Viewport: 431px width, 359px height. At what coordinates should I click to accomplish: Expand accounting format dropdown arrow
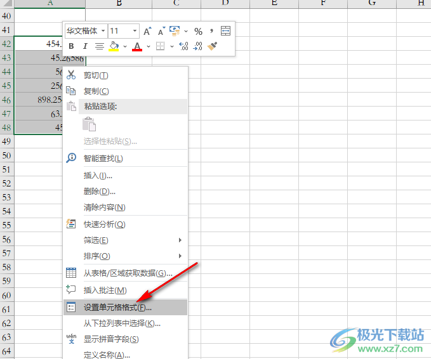coord(186,31)
